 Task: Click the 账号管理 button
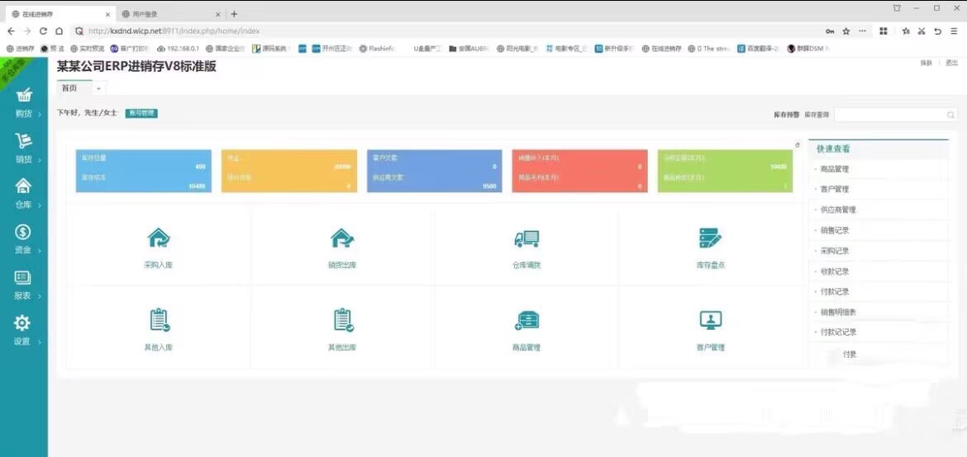[141, 113]
